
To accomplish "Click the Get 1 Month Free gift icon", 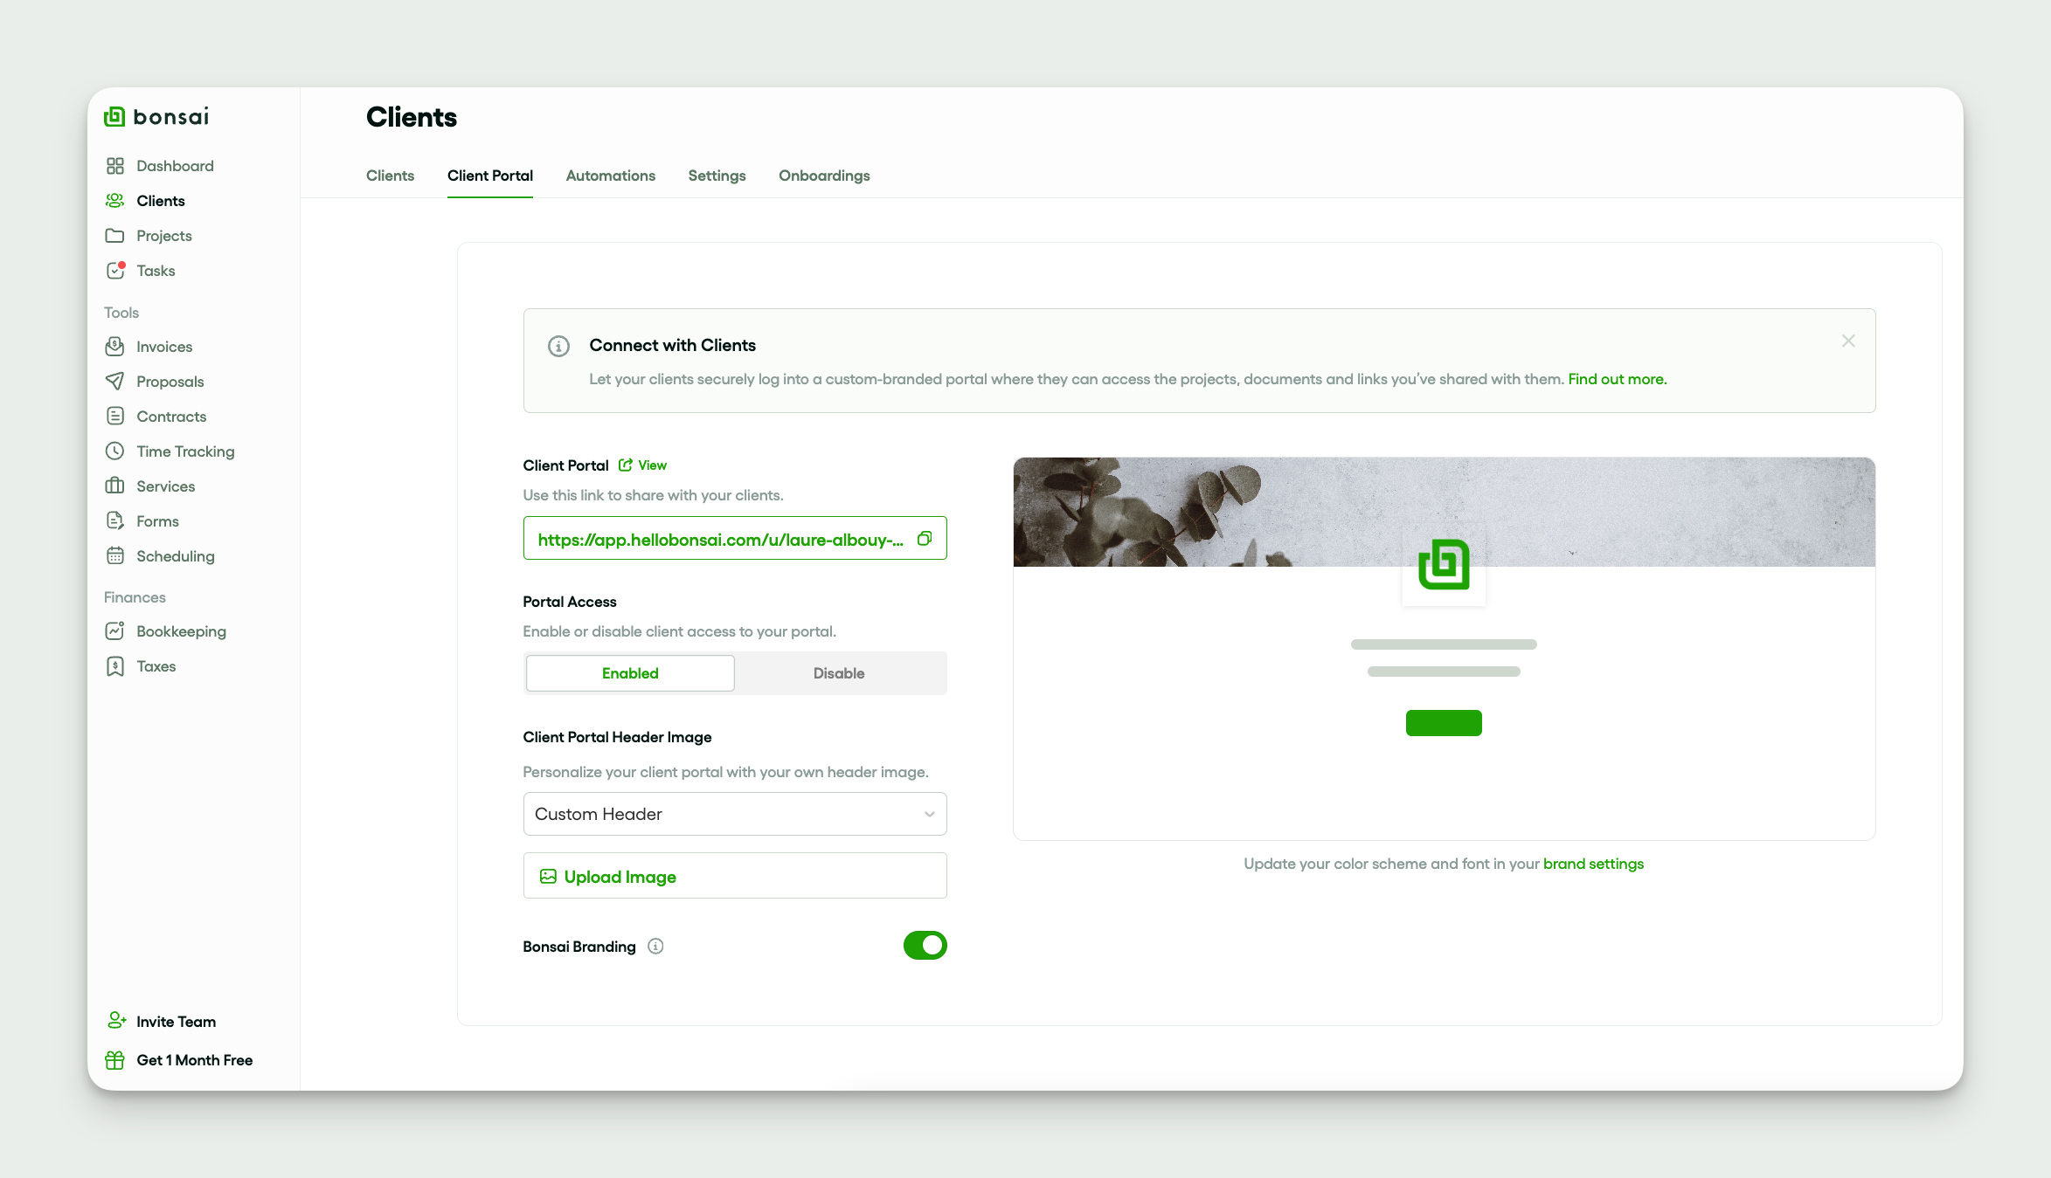I will 114,1060.
